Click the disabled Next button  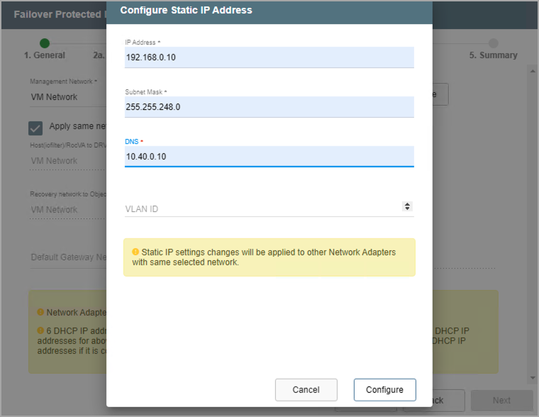(501, 400)
